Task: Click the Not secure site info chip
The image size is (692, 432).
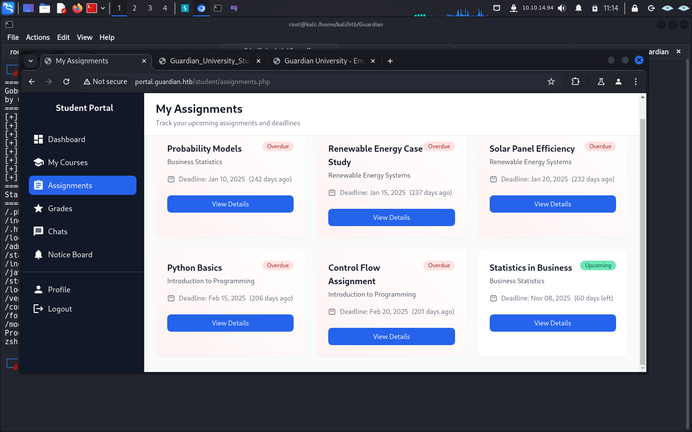Action: click(105, 82)
